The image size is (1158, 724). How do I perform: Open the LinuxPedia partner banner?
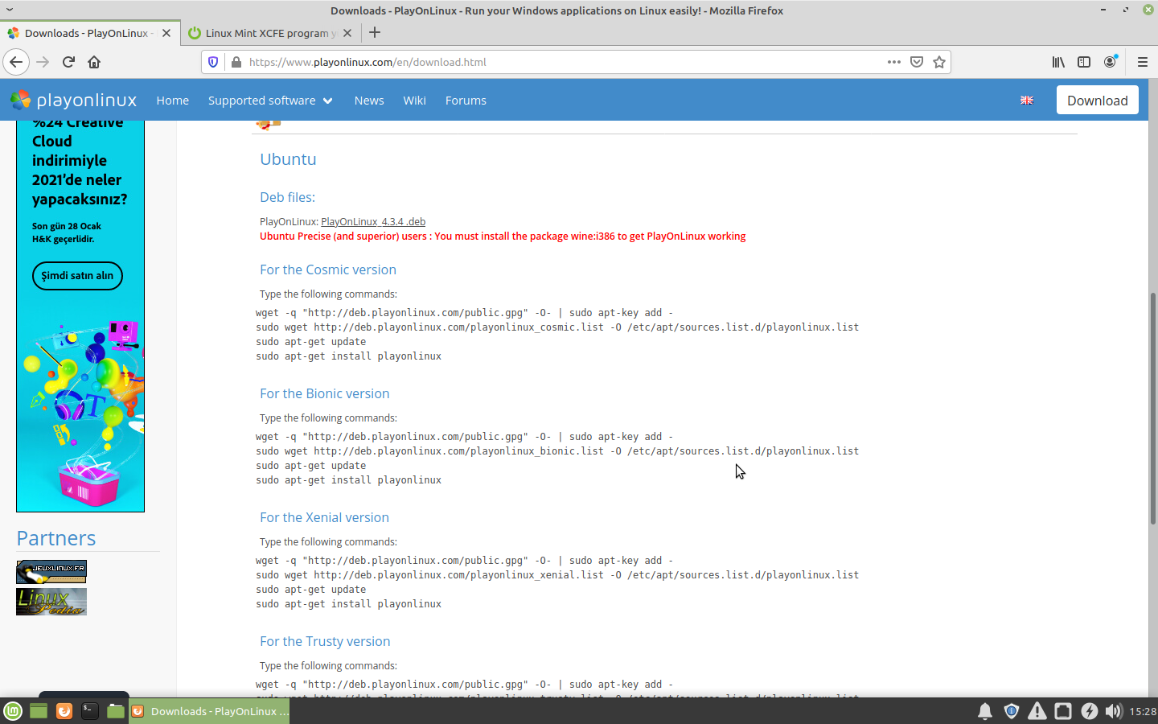(51, 602)
